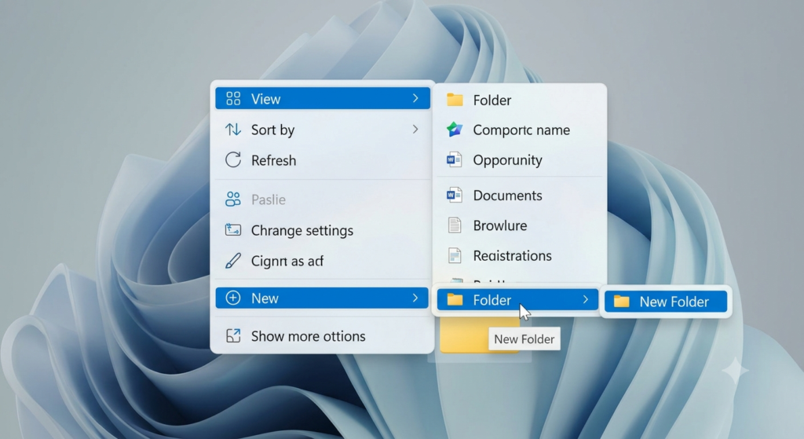Click the Show more ottions arrow icon
804x439 pixels.
tap(233, 335)
